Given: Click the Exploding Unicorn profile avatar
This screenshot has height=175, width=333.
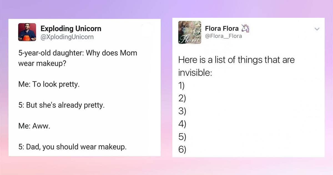Looking at the screenshot, I should pyautogui.click(x=27, y=32).
